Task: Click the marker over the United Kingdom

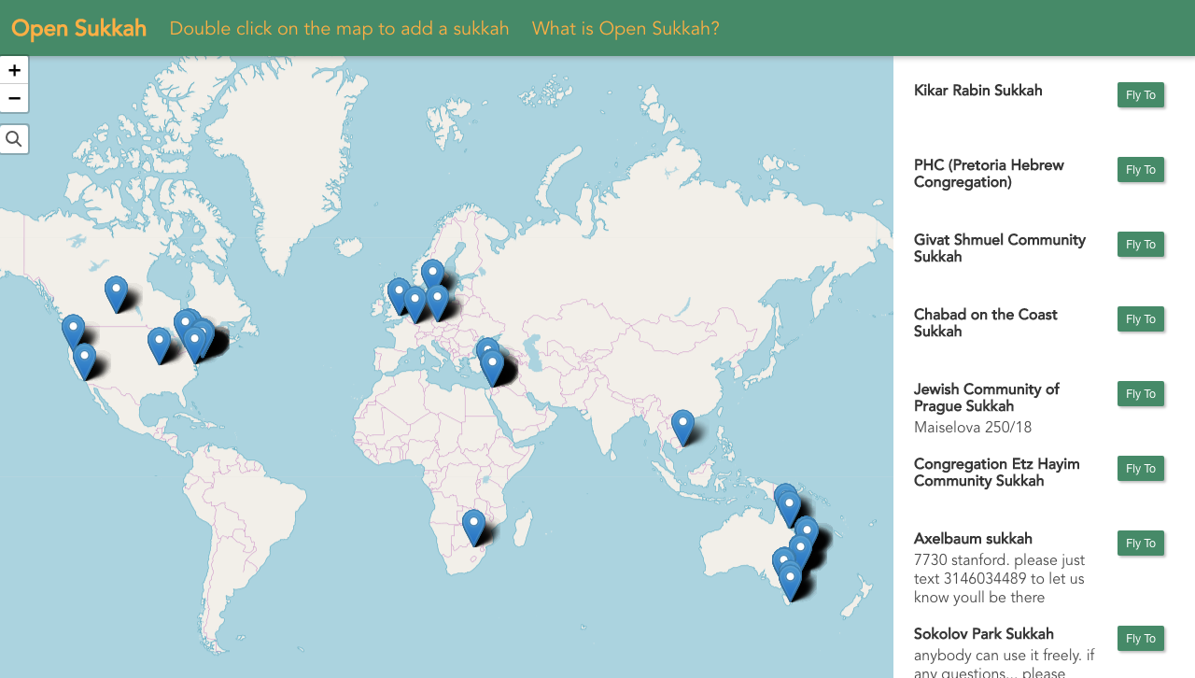Action: click(x=399, y=296)
